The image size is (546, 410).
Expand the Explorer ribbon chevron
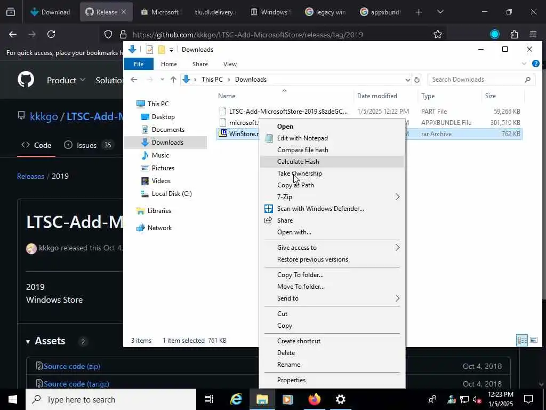(524, 64)
